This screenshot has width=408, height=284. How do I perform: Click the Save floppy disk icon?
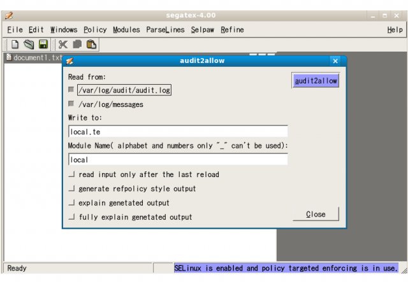pyautogui.click(x=43, y=45)
